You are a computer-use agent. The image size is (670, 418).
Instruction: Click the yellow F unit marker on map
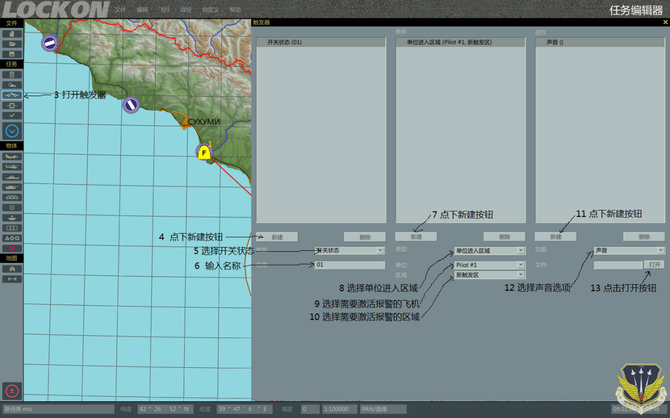(205, 153)
